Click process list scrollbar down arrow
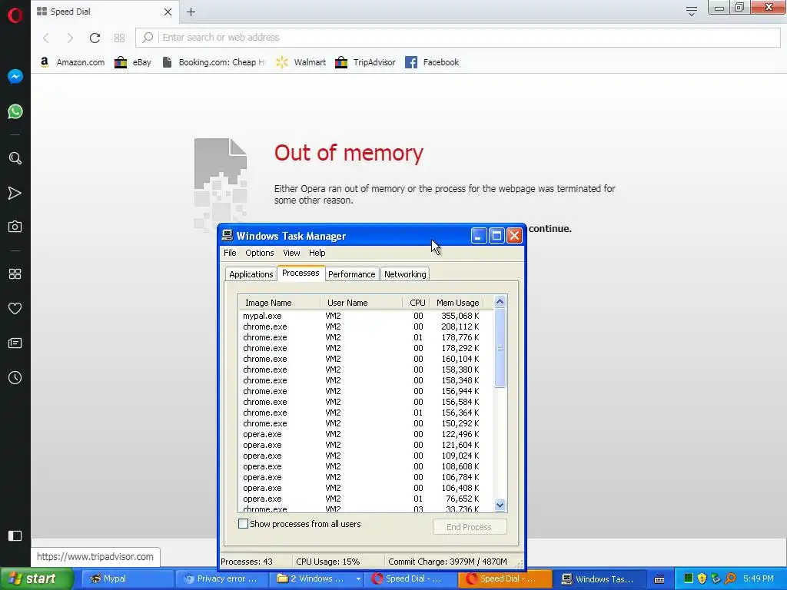The height and width of the screenshot is (590, 787). click(500, 505)
